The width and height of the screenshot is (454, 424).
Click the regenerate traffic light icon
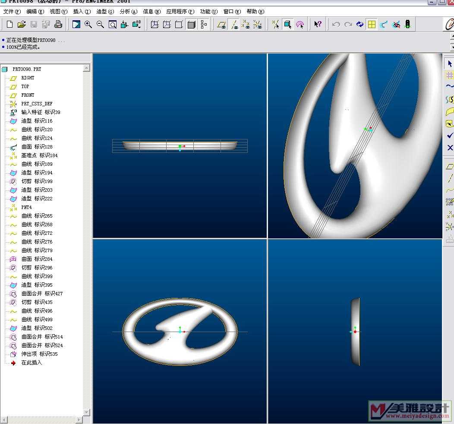click(408, 25)
